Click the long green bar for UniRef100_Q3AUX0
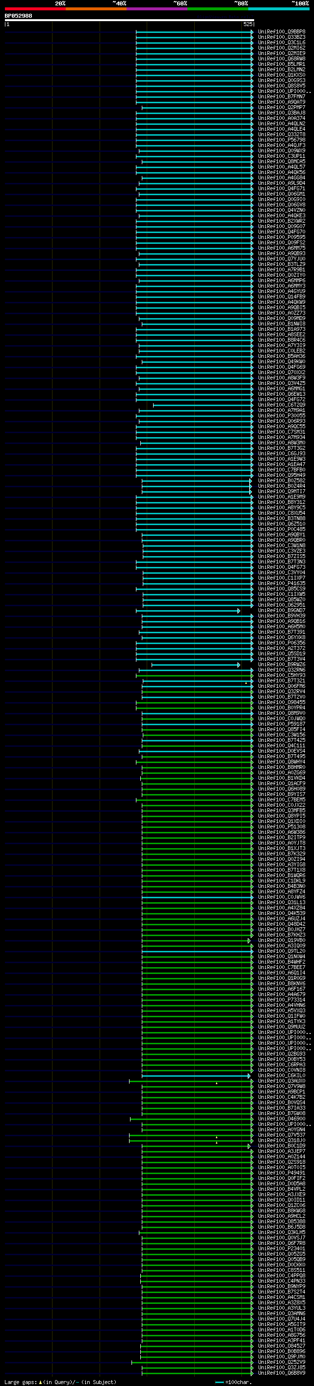The height and width of the screenshot is (1386, 314). 191,1081
